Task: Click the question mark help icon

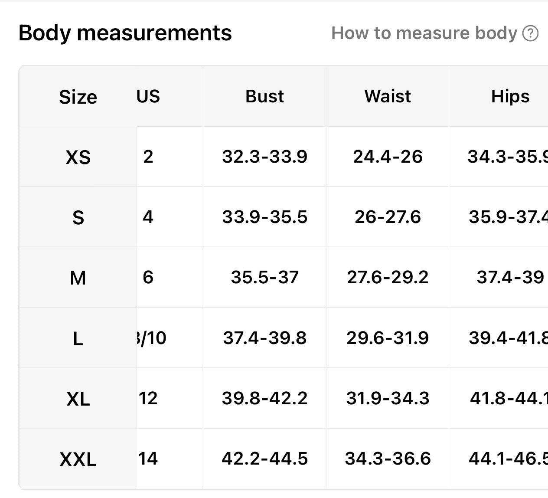Action: tap(530, 33)
